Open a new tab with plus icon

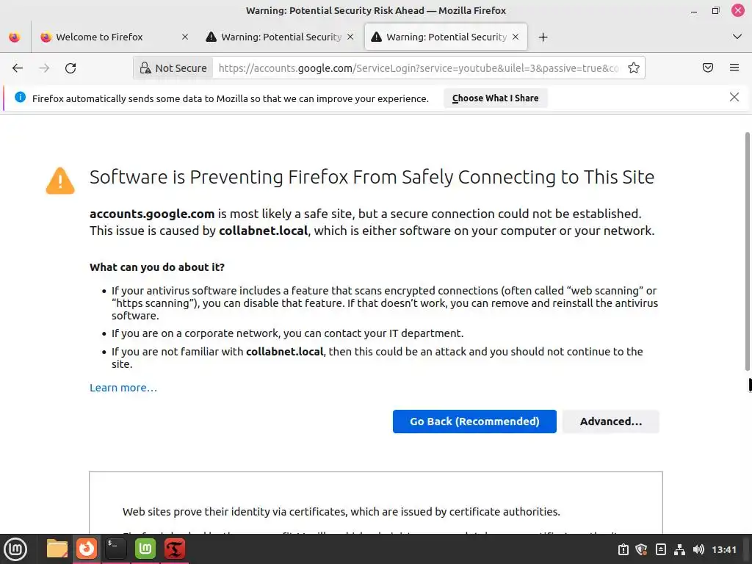543,37
